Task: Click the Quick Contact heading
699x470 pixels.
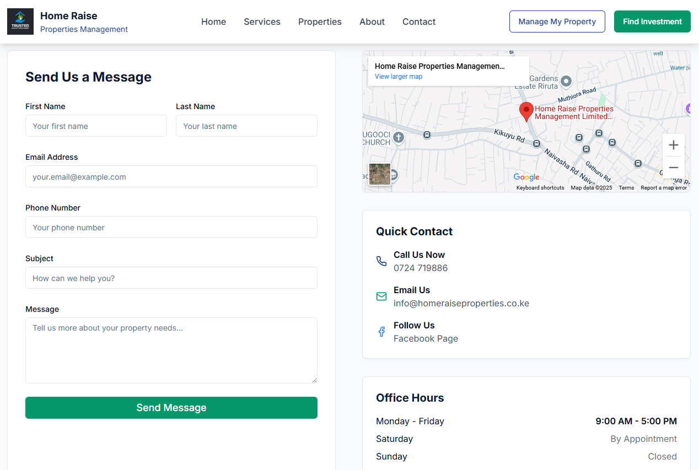Action: 414,231
